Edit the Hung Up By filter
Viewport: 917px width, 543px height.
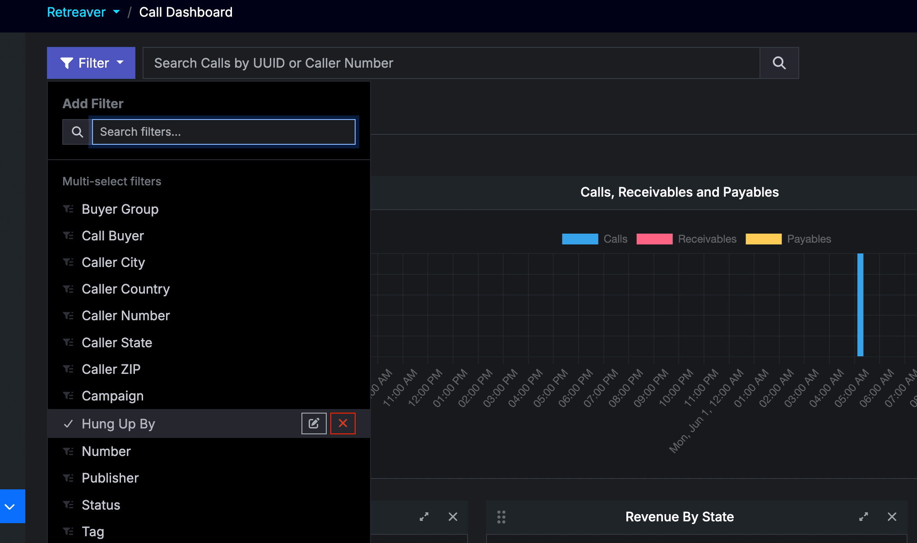[314, 423]
